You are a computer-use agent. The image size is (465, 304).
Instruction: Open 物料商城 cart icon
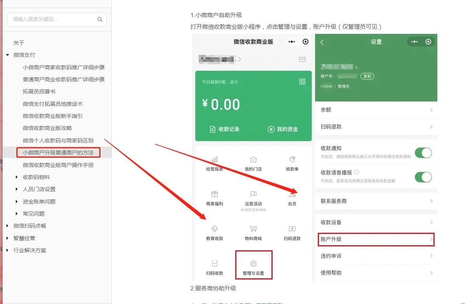click(253, 229)
